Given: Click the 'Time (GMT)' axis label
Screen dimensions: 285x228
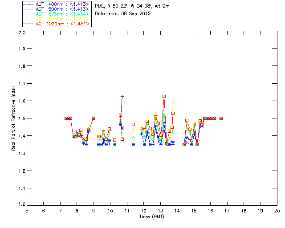Looking at the screenshot, I should coord(151,217).
